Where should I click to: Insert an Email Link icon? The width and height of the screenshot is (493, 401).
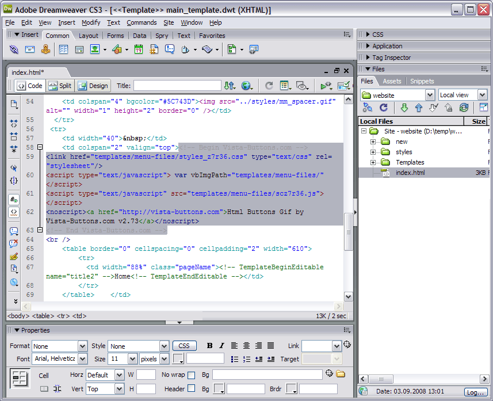tap(30, 49)
